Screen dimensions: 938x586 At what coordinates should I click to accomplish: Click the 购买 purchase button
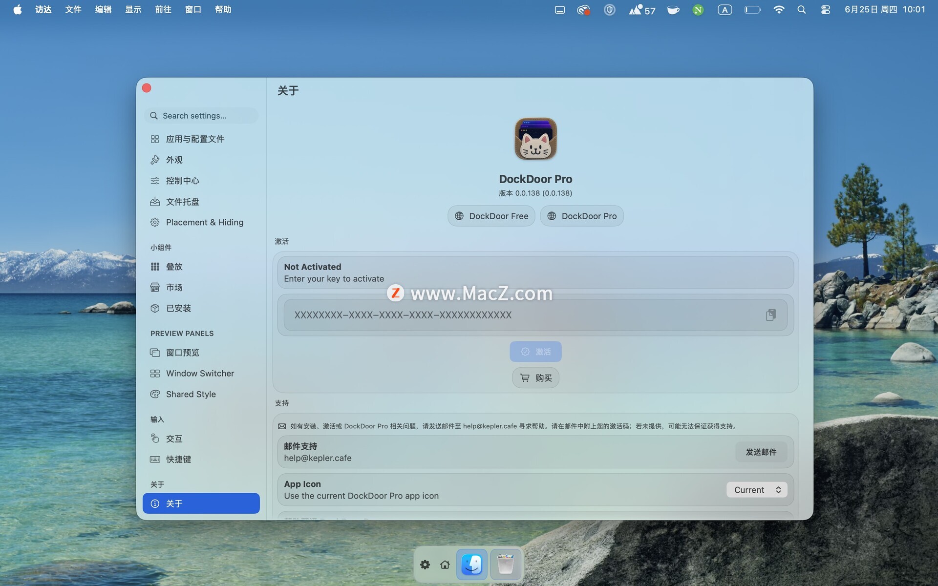pos(535,377)
